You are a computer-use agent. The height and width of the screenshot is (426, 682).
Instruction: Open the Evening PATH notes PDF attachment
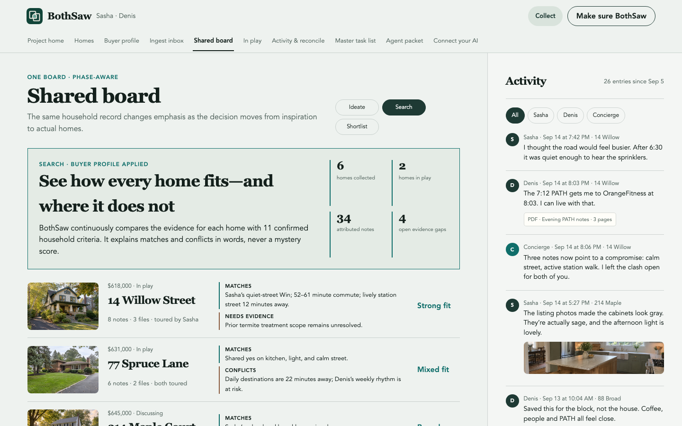pos(570,220)
